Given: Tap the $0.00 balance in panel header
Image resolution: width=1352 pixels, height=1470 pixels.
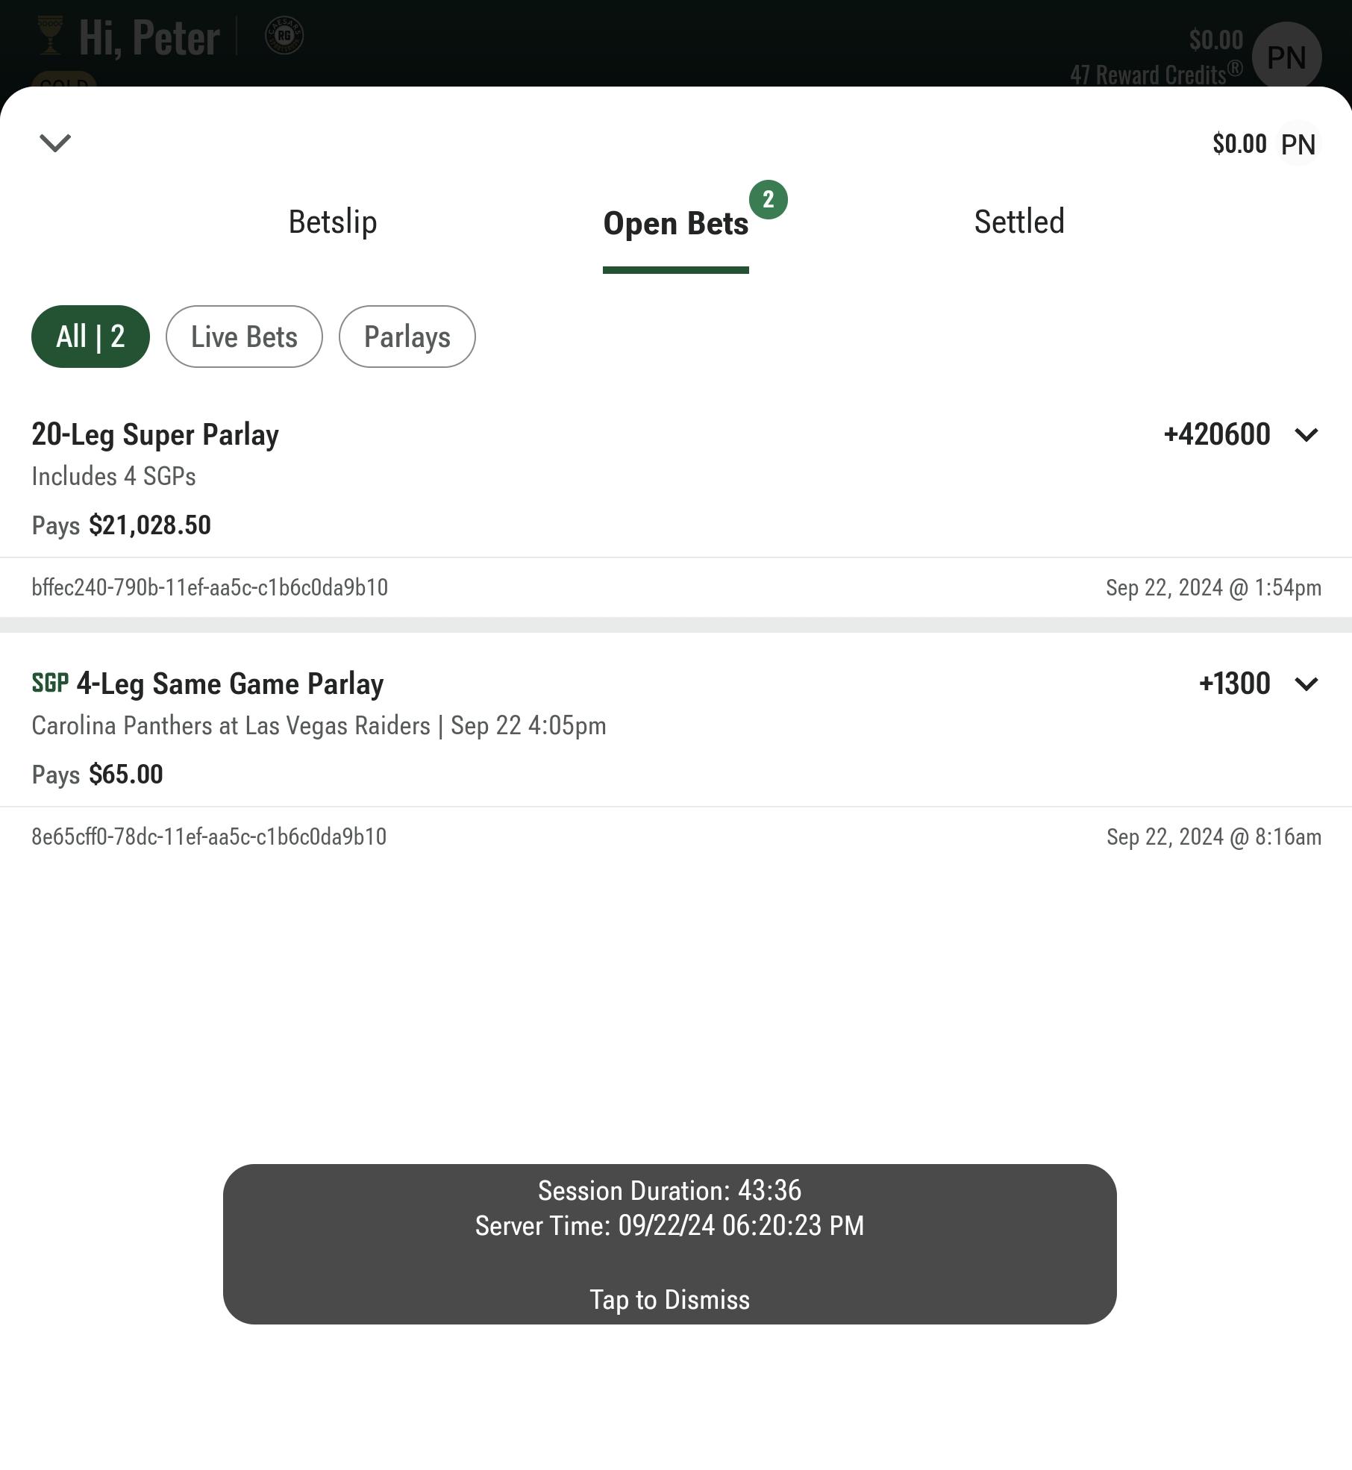Looking at the screenshot, I should coord(1239,144).
